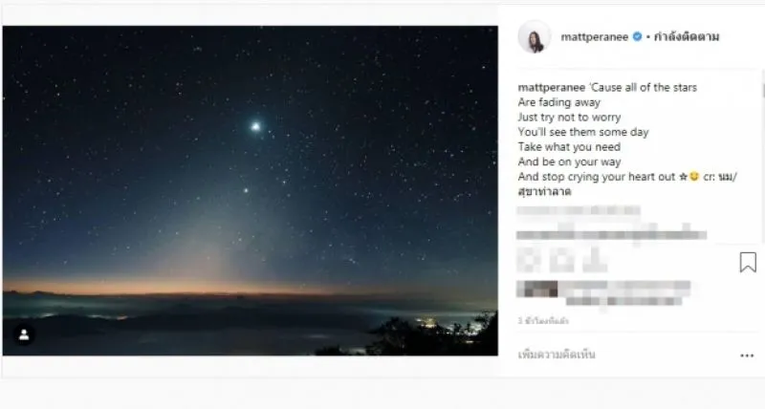Click the smiley emoji in the caption

pyautogui.click(x=694, y=177)
